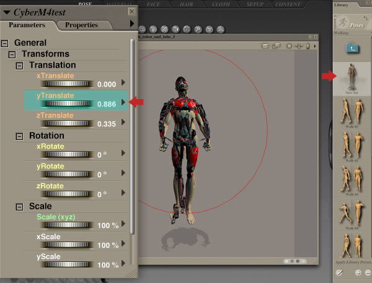Click the Parameters panel vertical scrollbar
This screenshot has width=372, height=283.
pyautogui.click(x=132, y=137)
